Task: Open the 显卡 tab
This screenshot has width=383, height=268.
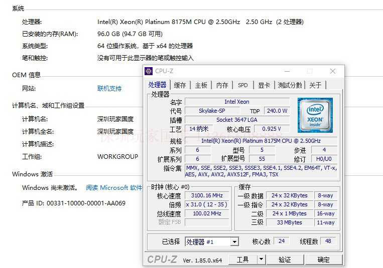Action: pos(264,85)
